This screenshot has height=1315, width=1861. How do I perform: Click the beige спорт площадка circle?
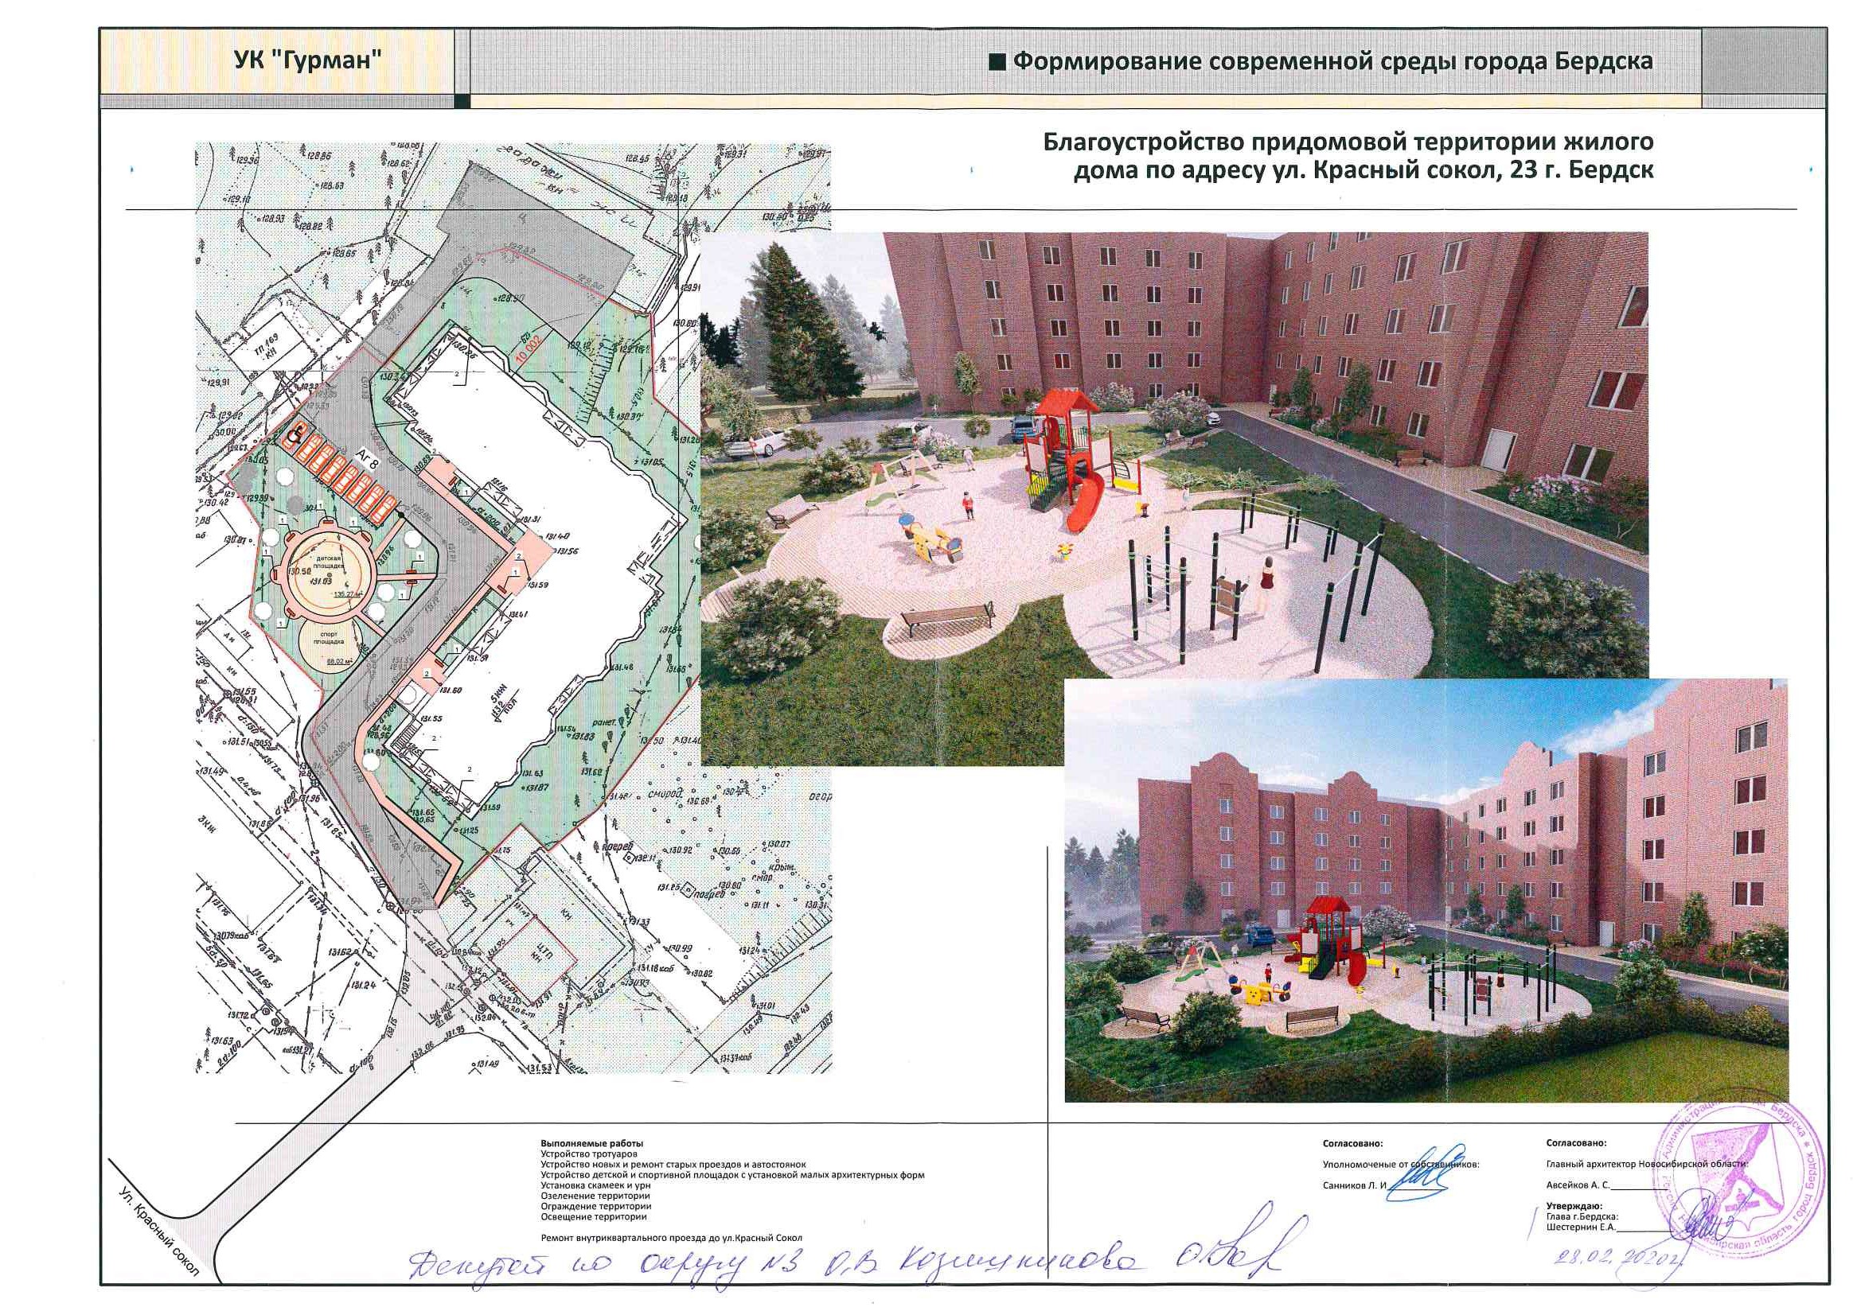330,645
